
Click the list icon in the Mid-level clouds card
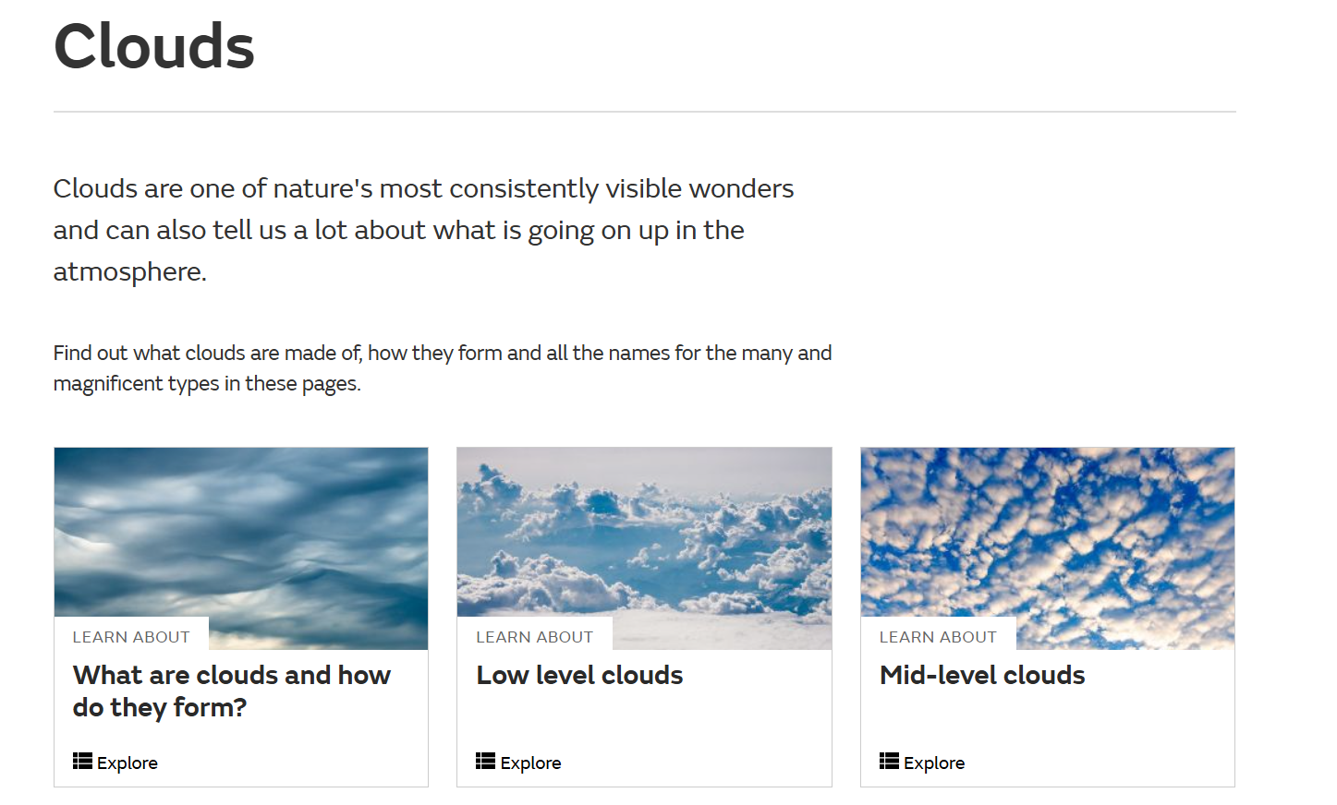coord(889,762)
